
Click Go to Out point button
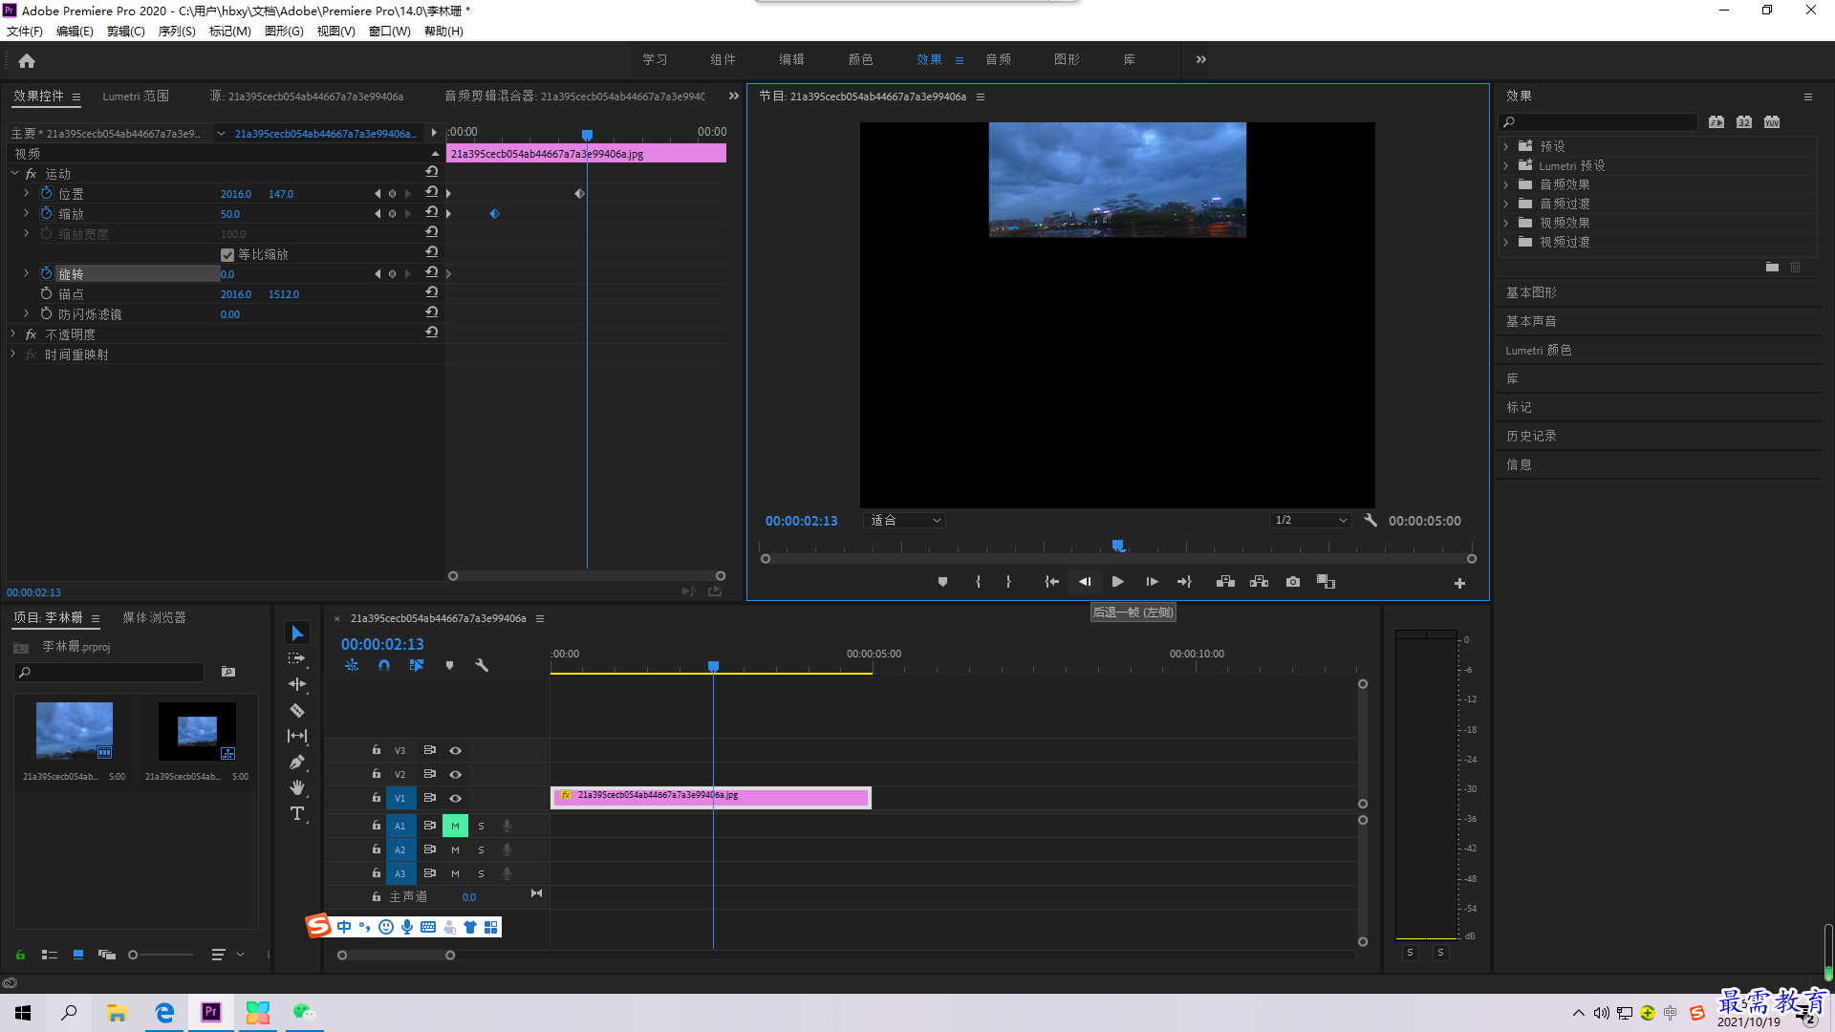tap(1184, 582)
